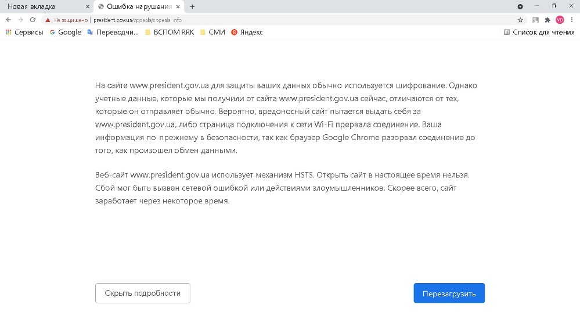Bookmark this page with the star icon

coord(520,20)
